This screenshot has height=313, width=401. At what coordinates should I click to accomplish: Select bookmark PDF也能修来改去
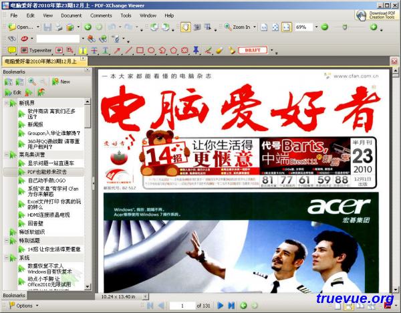[47, 172]
